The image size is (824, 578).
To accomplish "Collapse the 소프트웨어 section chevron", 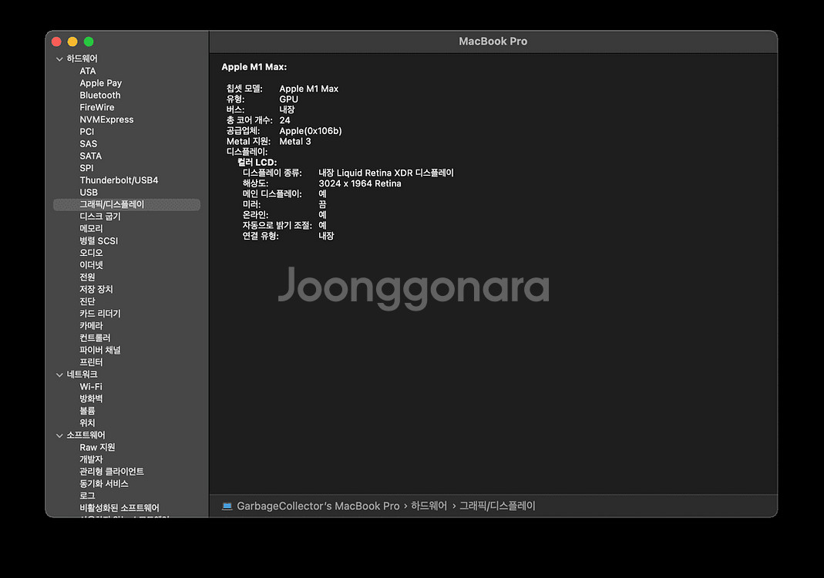I will pyautogui.click(x=59, y=435).
